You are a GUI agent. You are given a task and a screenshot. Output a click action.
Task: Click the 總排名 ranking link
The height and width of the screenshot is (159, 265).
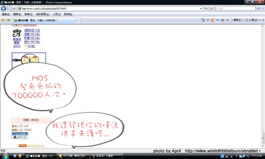pyautogui.click(x=32, y=30)
